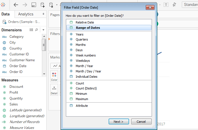This screenshot has width=198, height=130.
Task: Pause auto updates icon
Action: [51, 5]
